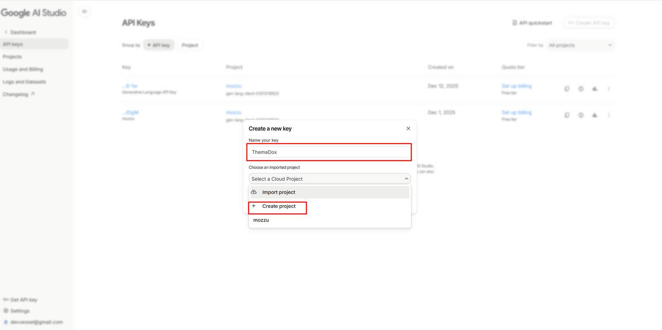Open the Changelog external link
This screenshot has width=662, height=330.
(x=19, y=94)
